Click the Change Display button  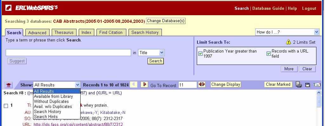tap(226, 85)
